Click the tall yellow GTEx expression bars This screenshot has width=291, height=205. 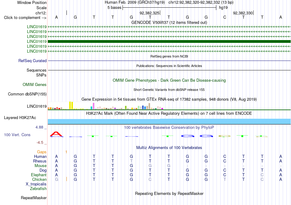[71, 105]
